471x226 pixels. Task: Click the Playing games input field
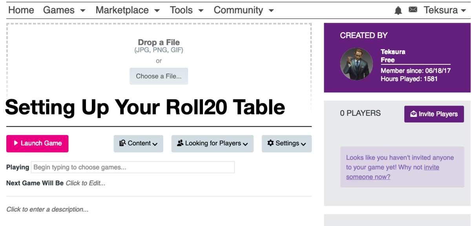coord(133,167)
